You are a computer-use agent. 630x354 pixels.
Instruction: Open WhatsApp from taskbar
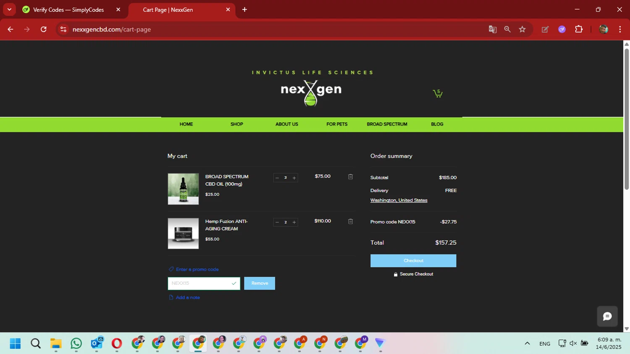click(x=76, y=344)
